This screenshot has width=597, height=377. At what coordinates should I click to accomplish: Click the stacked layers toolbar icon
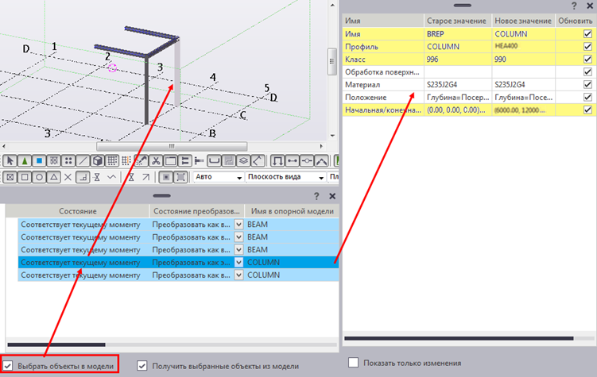(x=242, y=161)
